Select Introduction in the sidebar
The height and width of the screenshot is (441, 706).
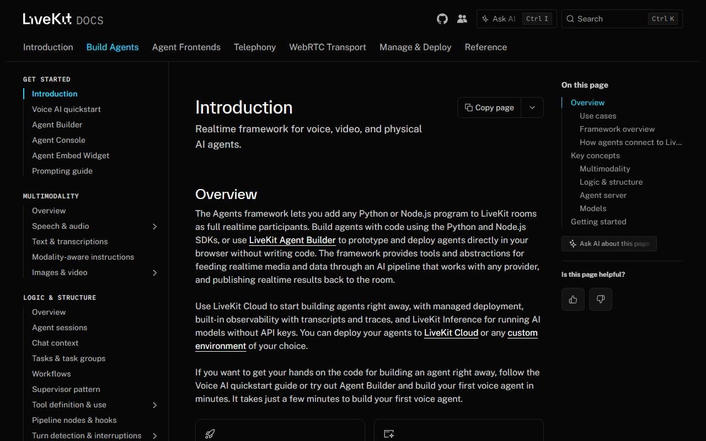click(x=55, y=94)
